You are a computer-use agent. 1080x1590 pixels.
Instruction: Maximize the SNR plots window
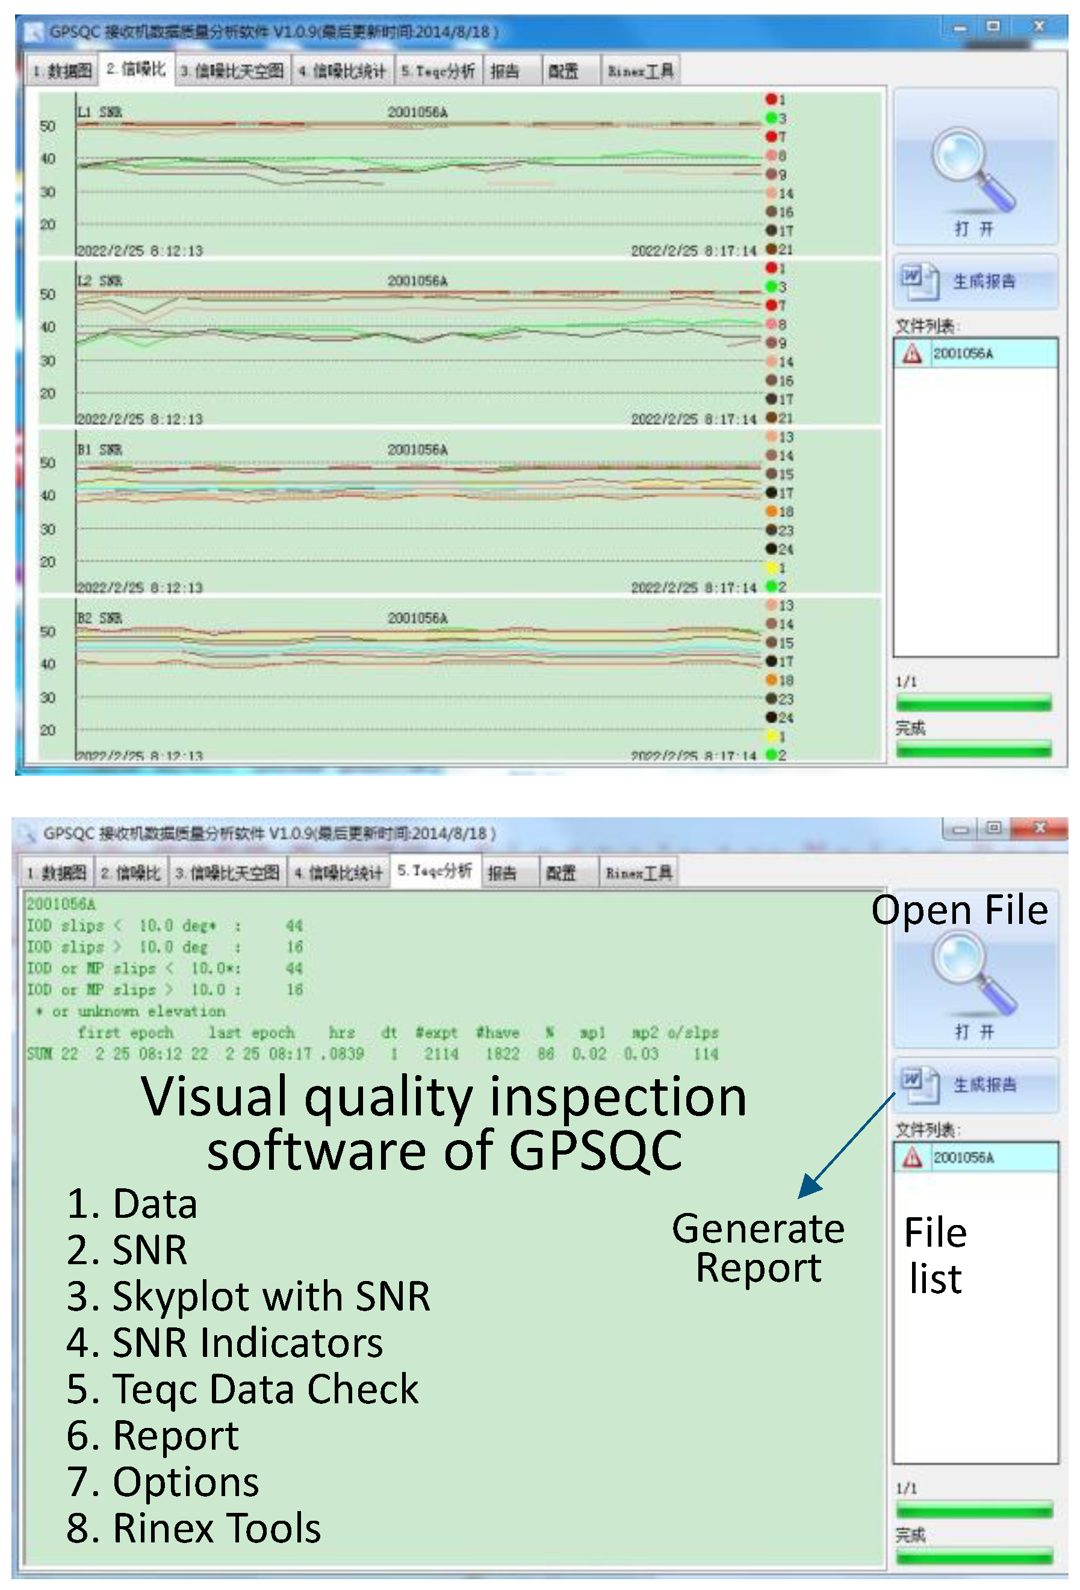(x=993, y=26)
